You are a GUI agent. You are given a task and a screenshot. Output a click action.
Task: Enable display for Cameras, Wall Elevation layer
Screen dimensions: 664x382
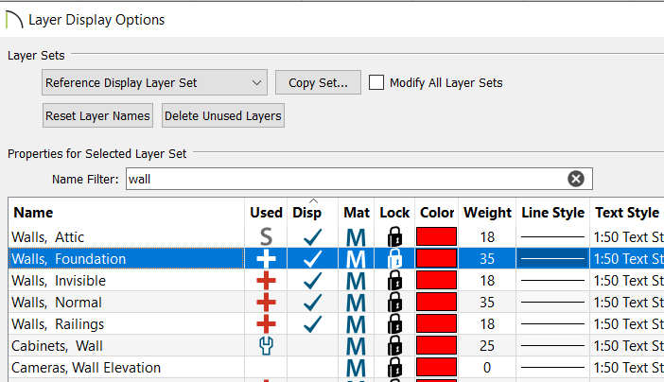[312, 368]
